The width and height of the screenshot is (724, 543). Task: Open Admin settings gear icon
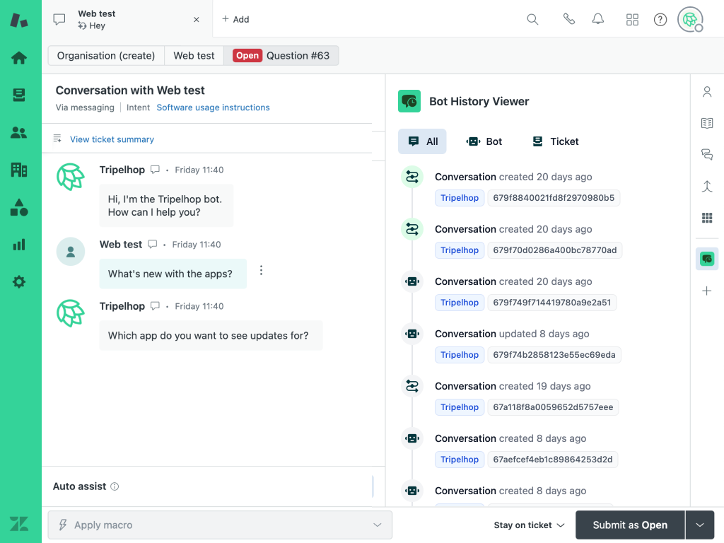point(19,282)
